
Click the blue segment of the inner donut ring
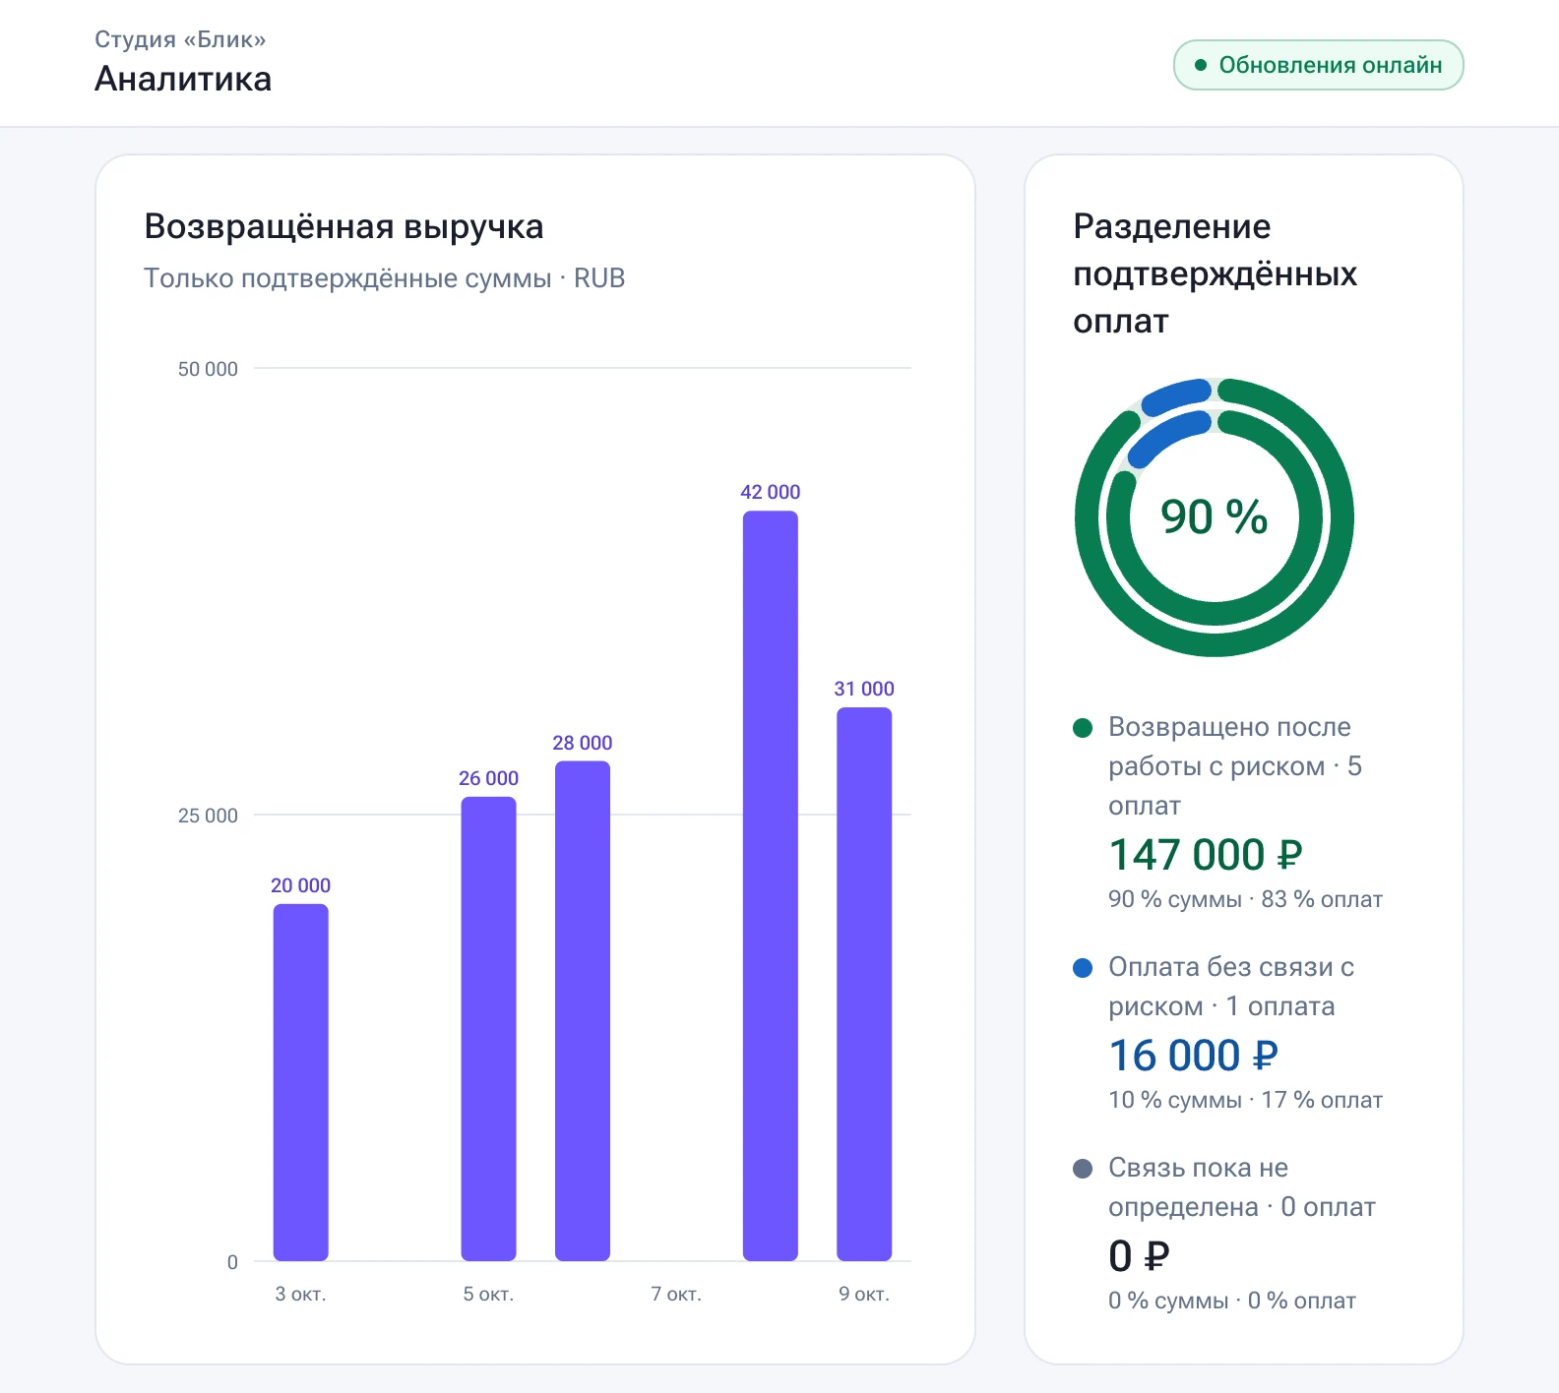[1167, 437]
